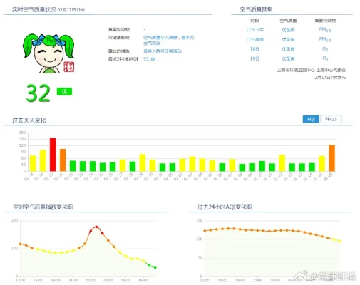Click the green-haired air quality mascot image
The image size is (360, 285).
[x=48, y=53]
